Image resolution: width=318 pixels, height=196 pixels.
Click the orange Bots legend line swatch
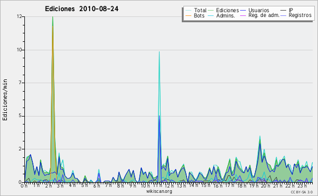[x=188, y=15]
